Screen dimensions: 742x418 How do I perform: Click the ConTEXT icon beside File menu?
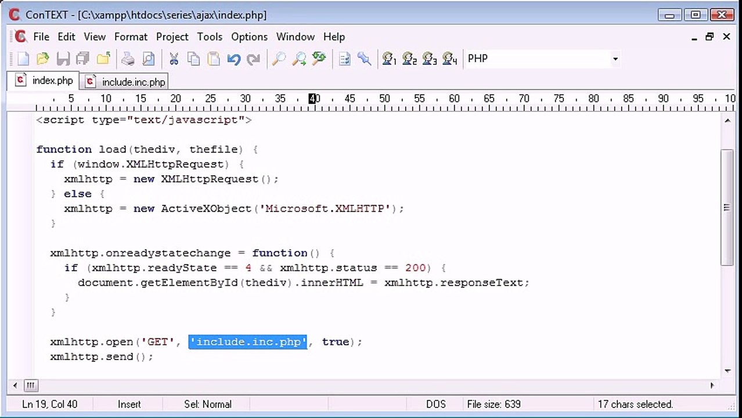[x=20, y=37]
